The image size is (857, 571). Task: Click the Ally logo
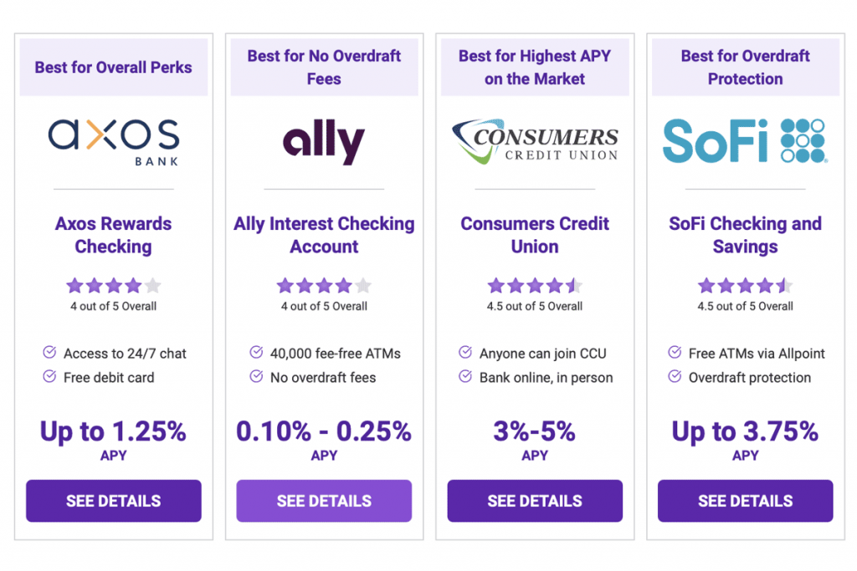pos(324,140)
